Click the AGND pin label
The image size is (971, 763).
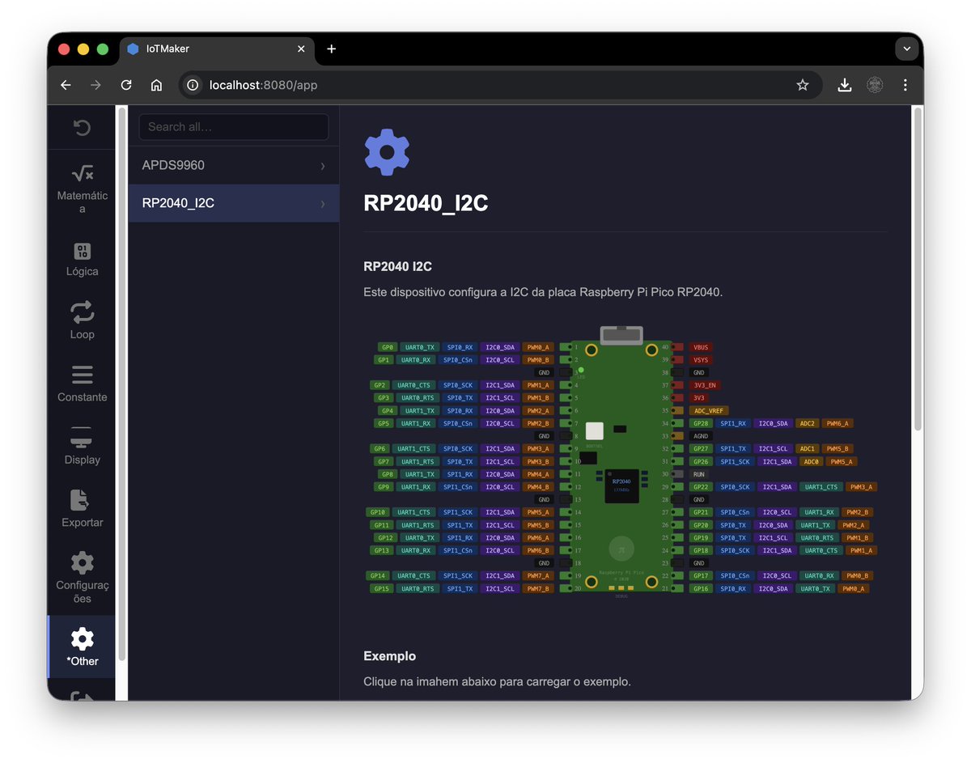(700, 436)
